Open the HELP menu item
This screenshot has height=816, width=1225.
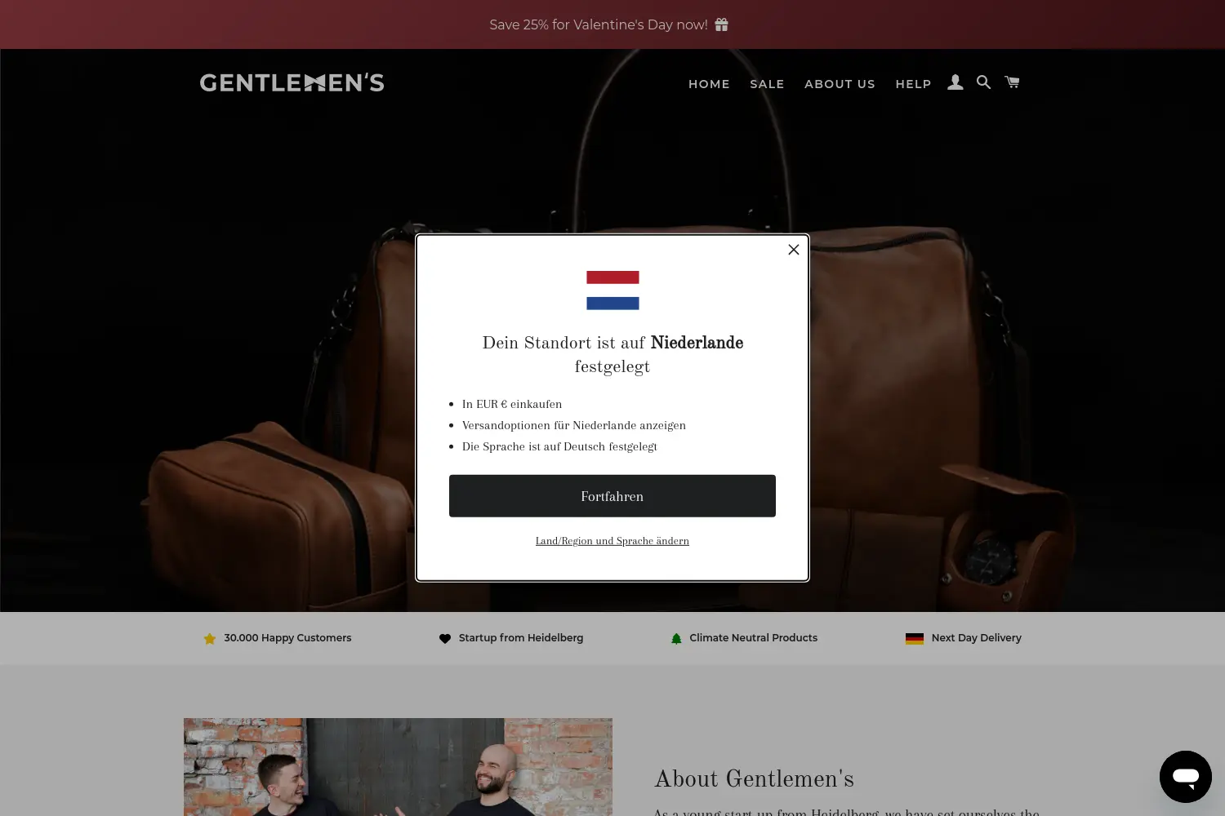[x=913, y=84]
